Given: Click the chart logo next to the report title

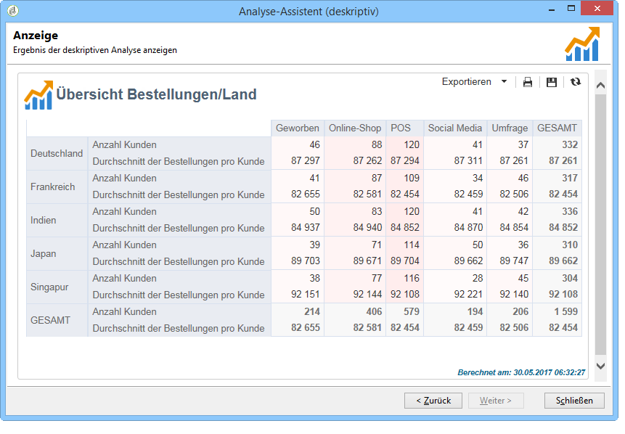Looking at the screenshot, I should (x=38, y=95).
